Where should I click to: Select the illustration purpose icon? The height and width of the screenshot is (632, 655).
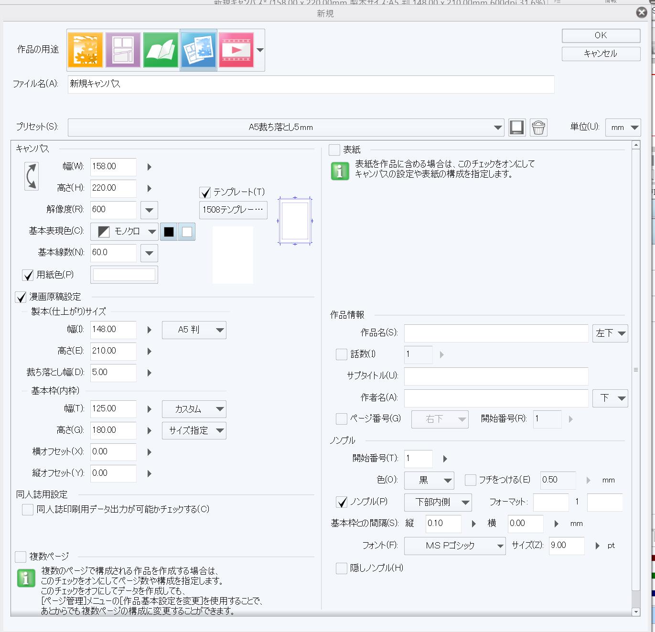pyautogui.click(x=85, y=49)
